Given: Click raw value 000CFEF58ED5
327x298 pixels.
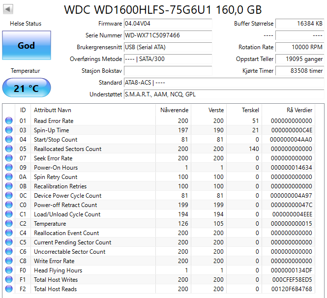Looking at the screenshot, I should point(292,280).
